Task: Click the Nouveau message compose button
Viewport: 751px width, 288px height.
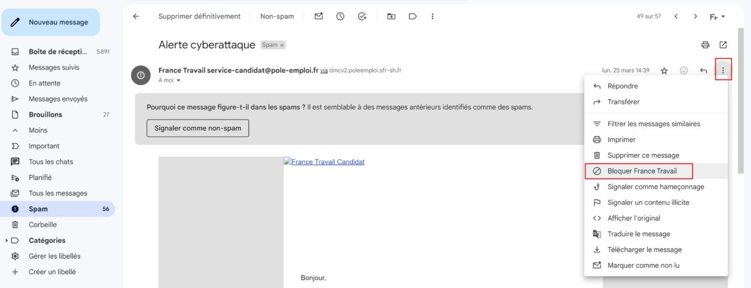Action: pos(51,22)
